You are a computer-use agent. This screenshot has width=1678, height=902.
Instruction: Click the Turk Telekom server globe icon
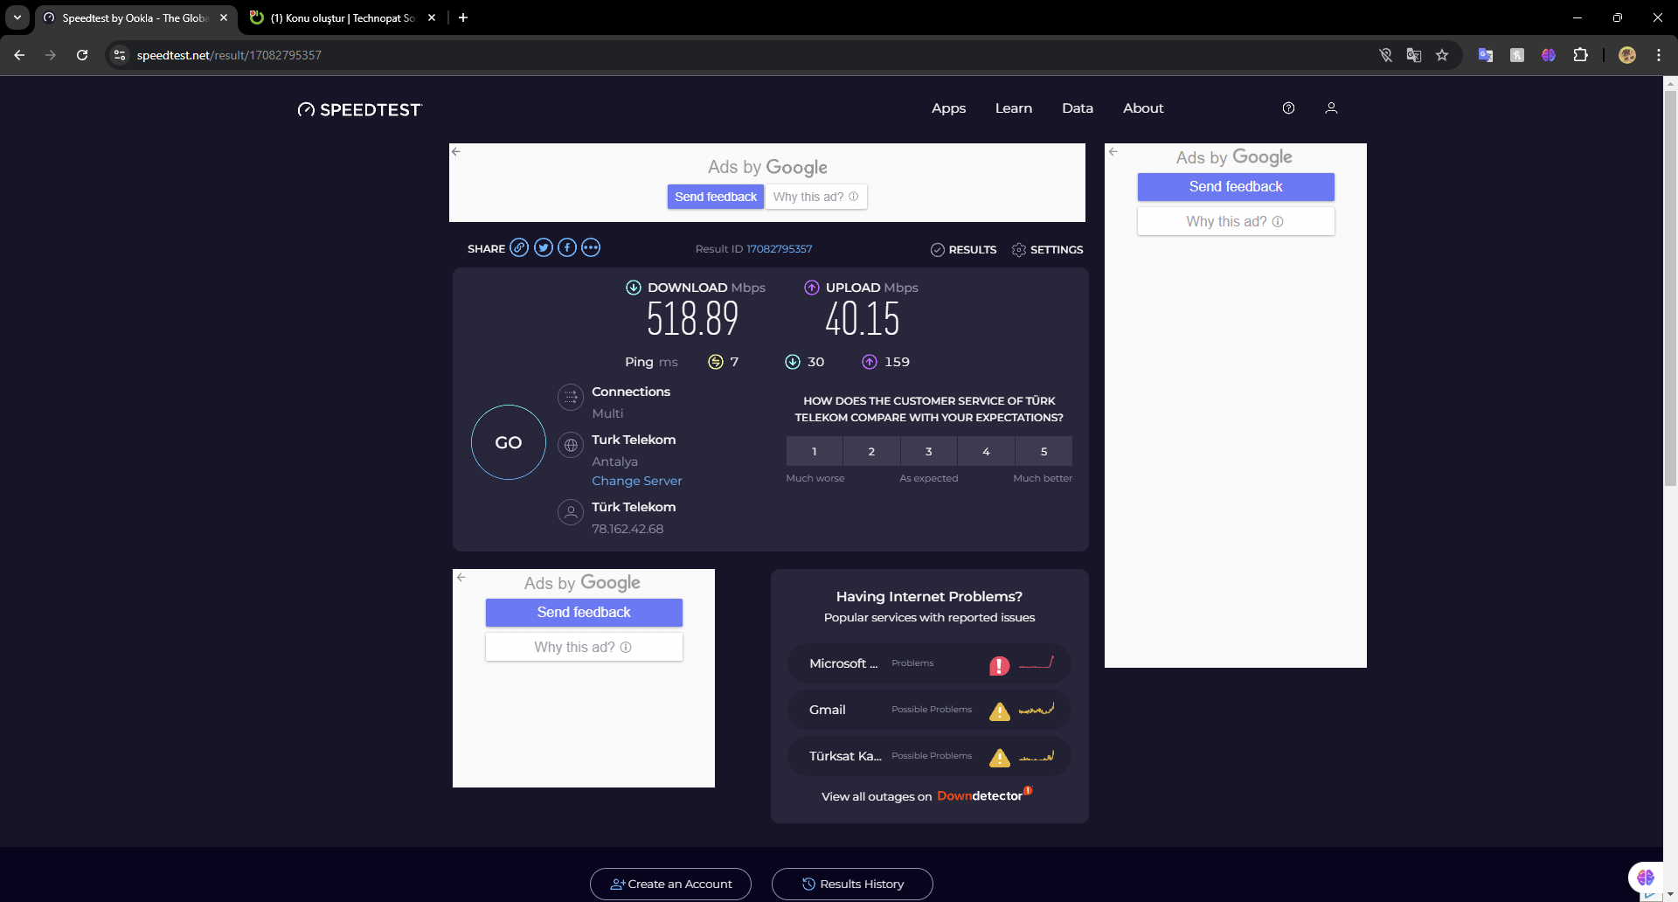click(571, 446)
